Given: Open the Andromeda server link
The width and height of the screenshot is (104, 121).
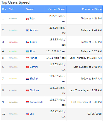Looking at the screenshot, I should [36, 102].
